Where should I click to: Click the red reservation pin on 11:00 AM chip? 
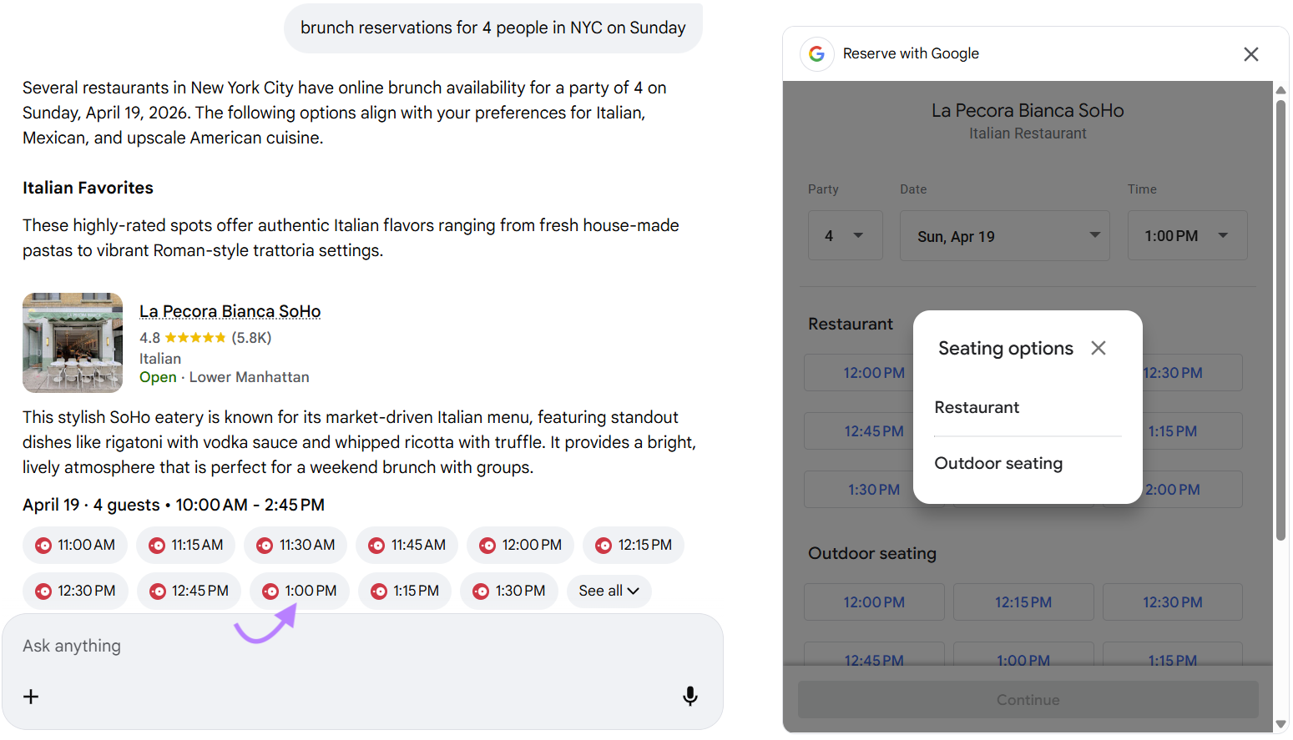click(44, 545)
